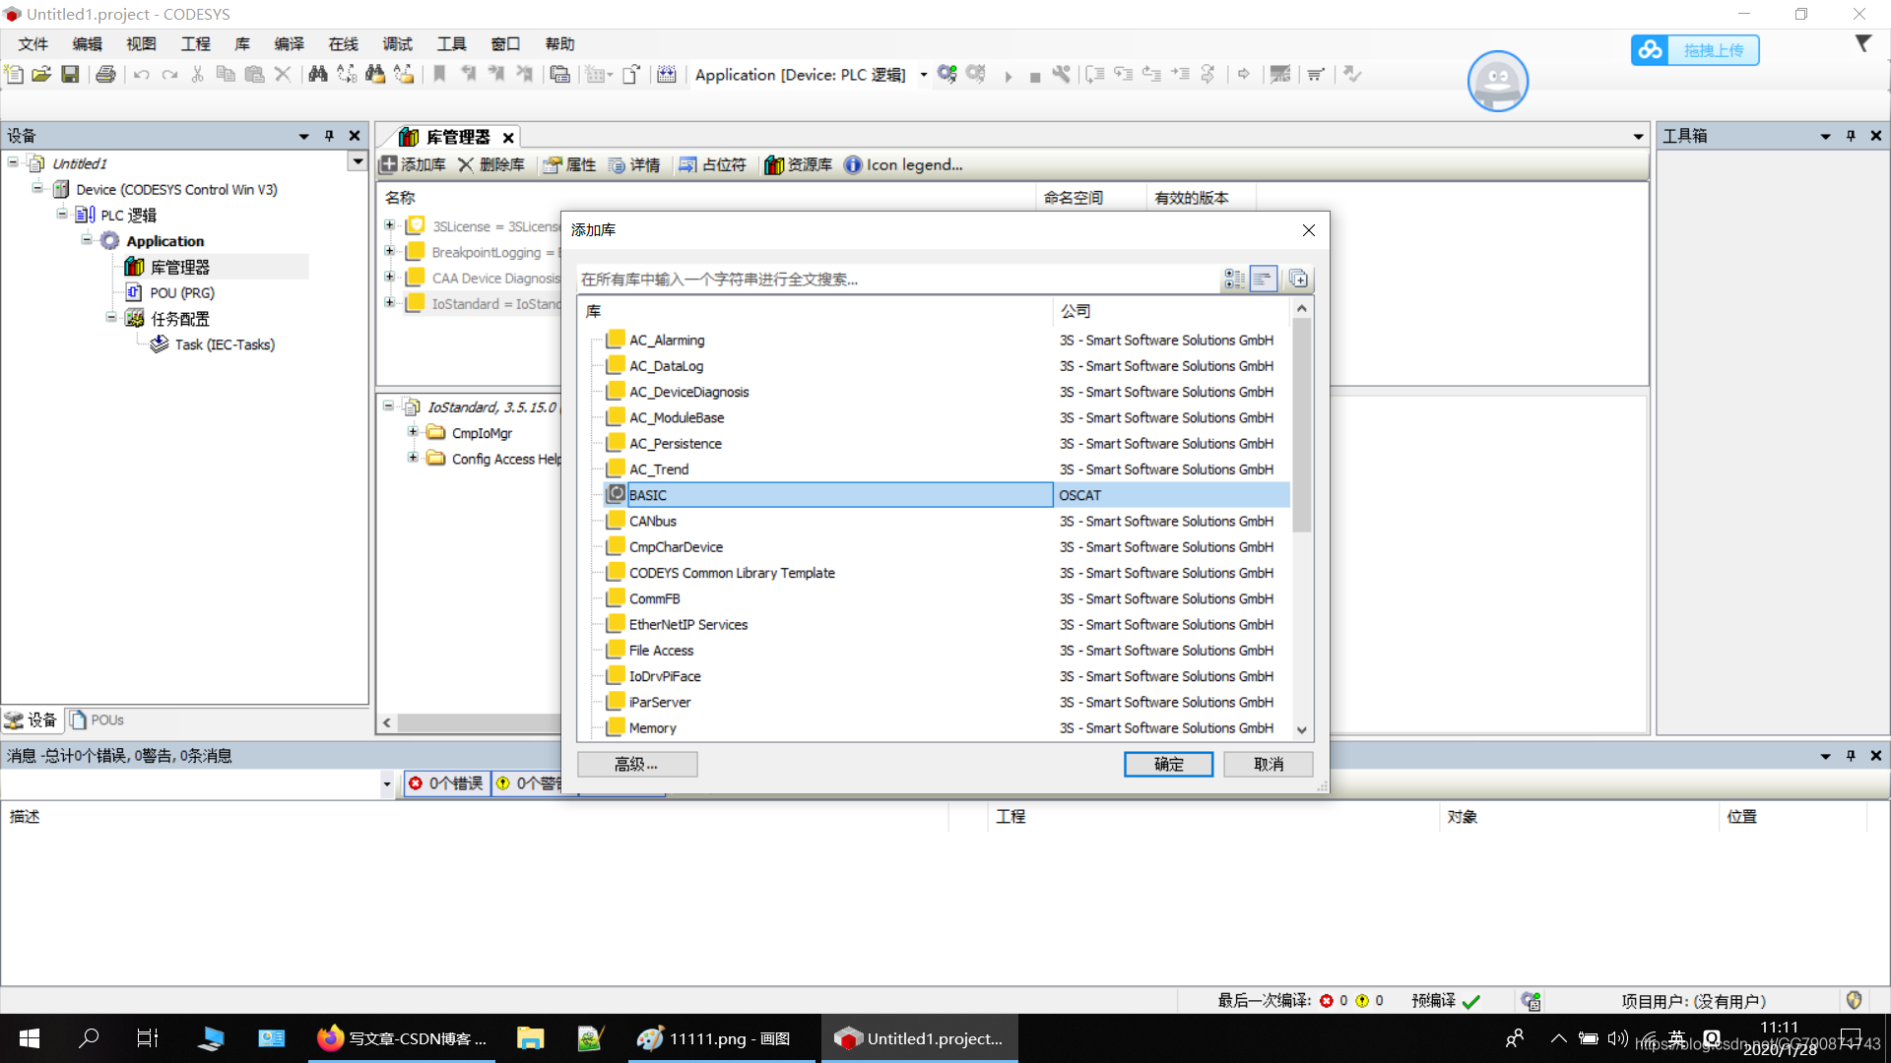Collapse the PLC 逻辑 tree node

coord(62,213)
